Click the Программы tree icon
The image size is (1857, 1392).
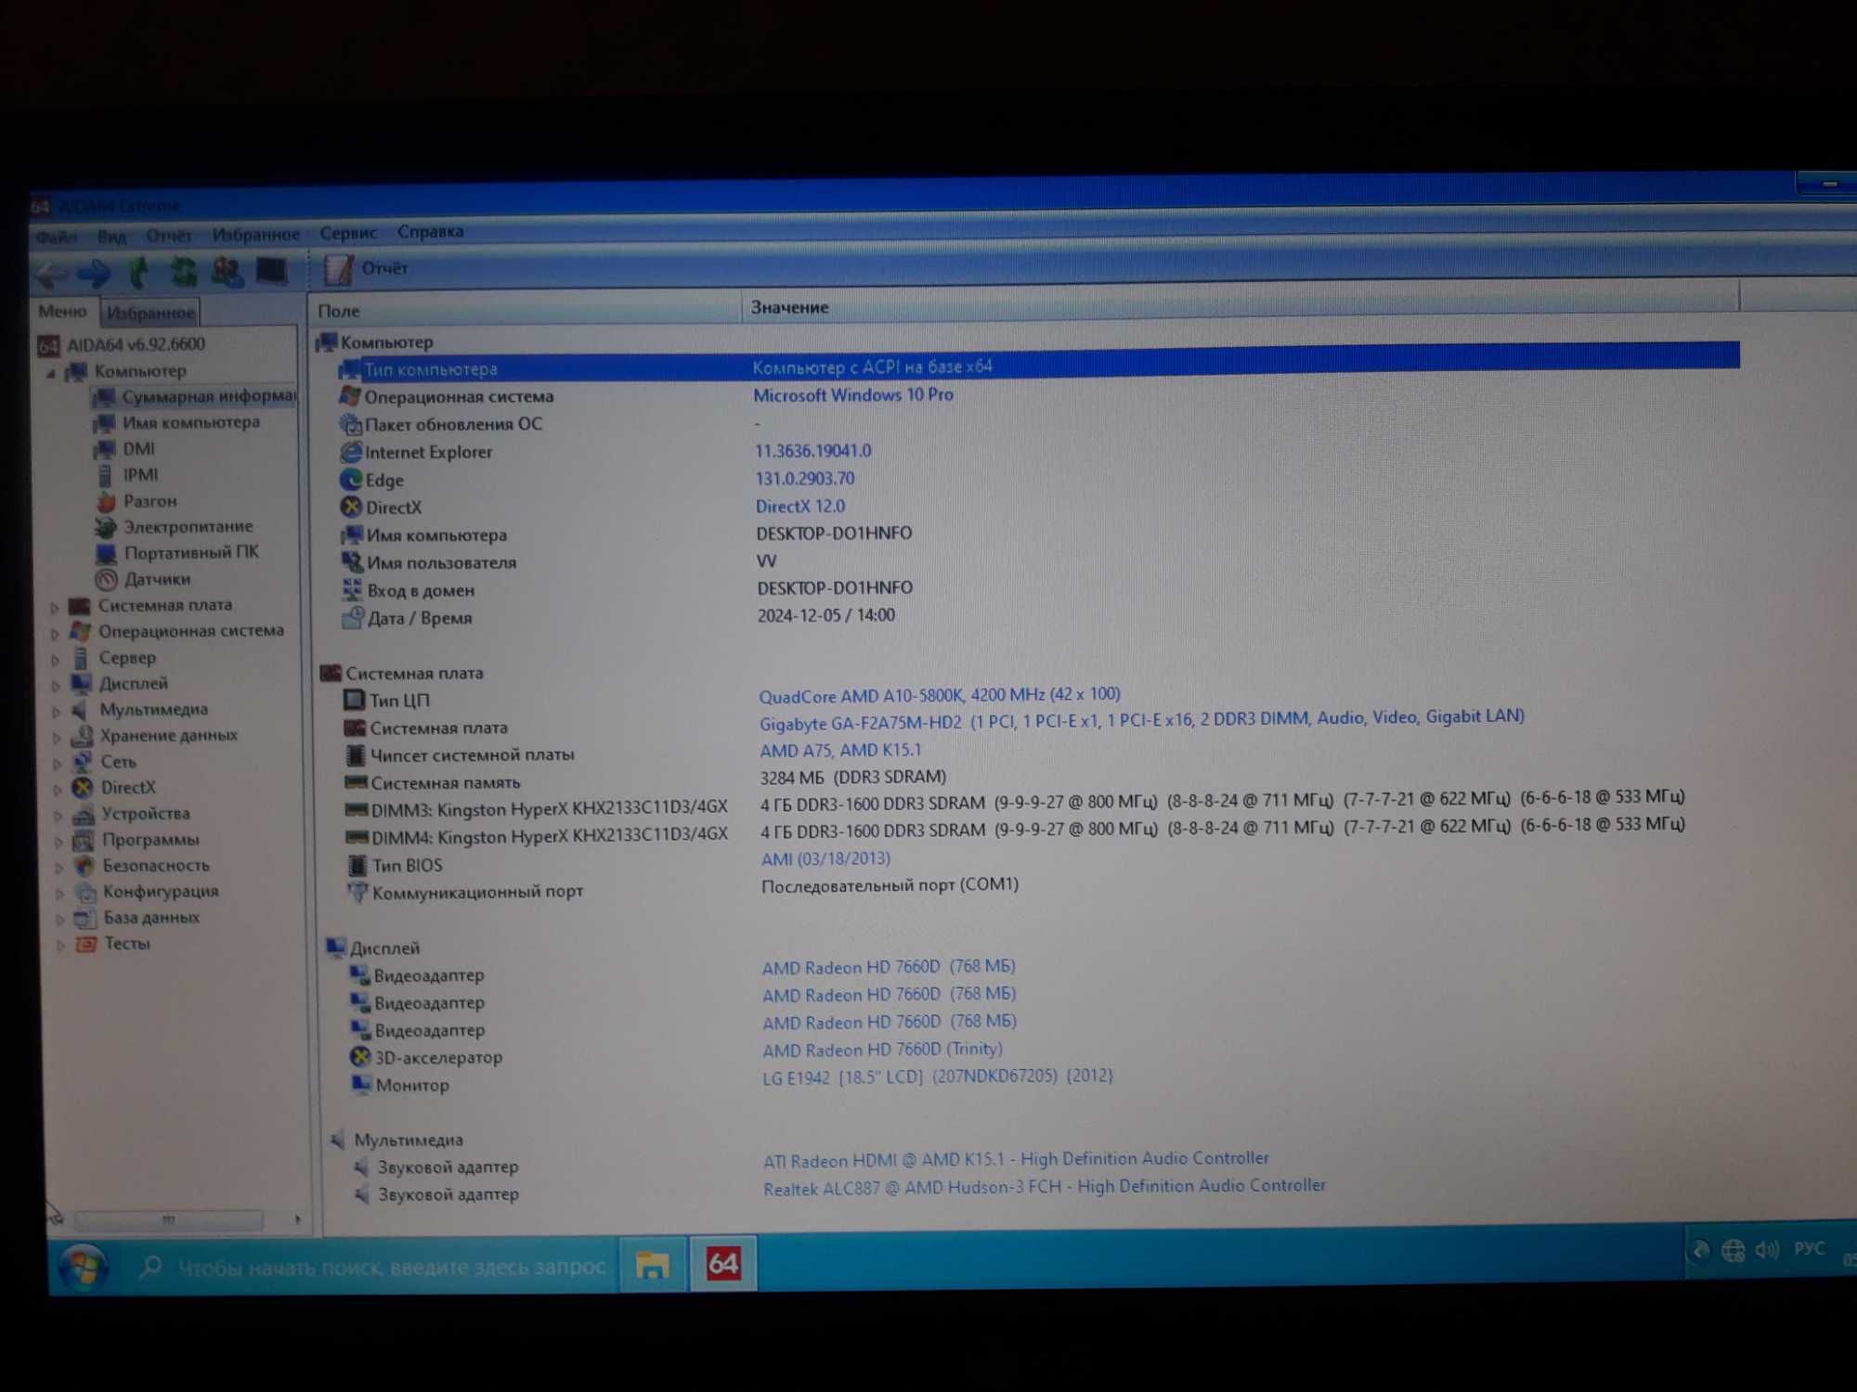[84, 840]
